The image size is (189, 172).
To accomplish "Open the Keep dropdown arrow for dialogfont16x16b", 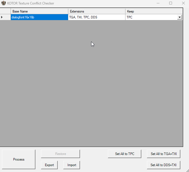I will [180, 17].
